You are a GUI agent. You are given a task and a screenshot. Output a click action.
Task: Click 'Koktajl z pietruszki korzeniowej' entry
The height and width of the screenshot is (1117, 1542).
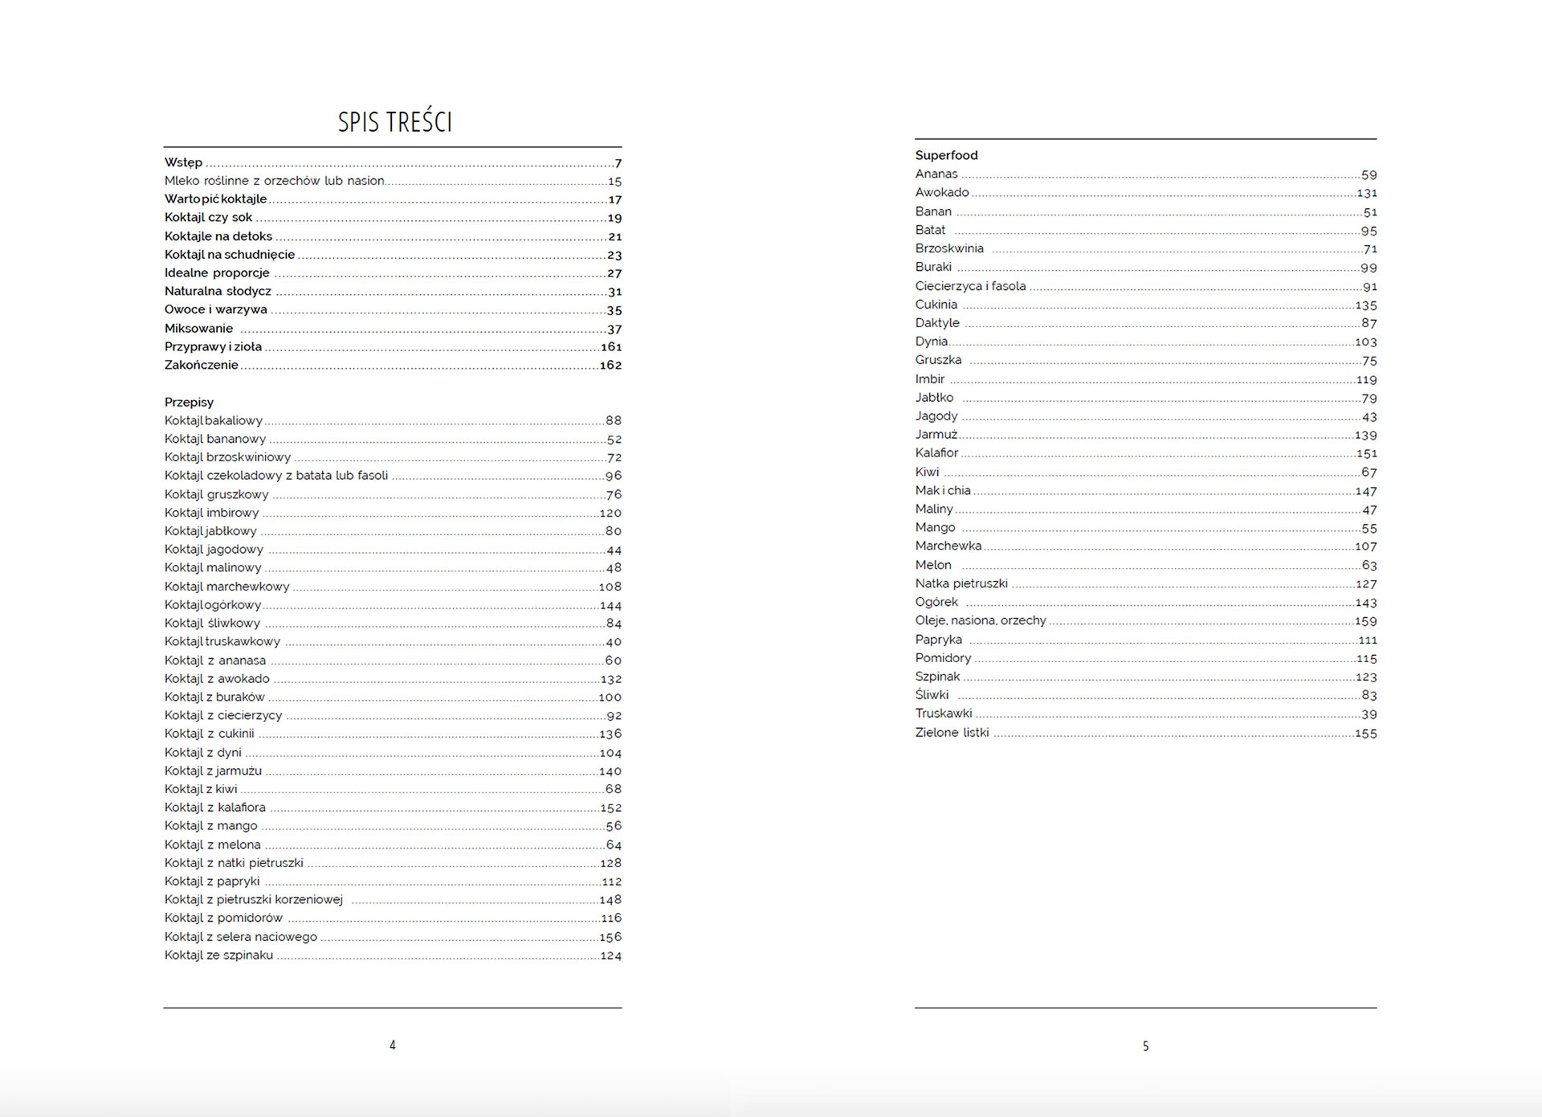tap(254, 900)
